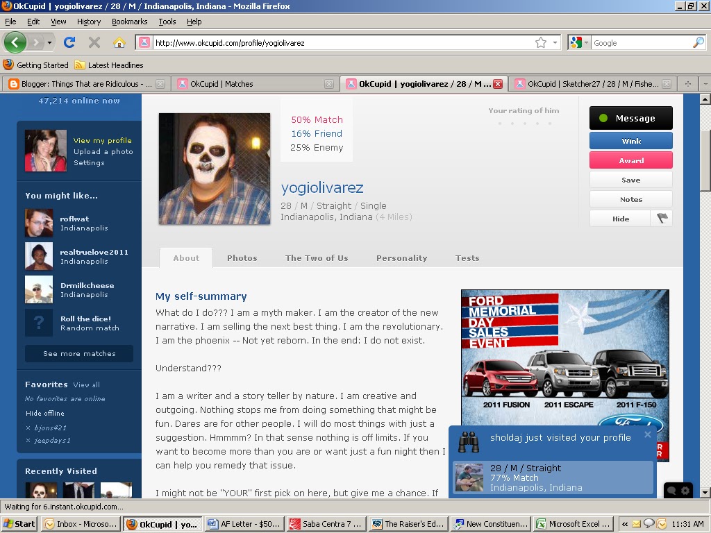Close the yogiolivarez tab with red X
This screenshot has height=533, width=711.
tap(498, 84)
